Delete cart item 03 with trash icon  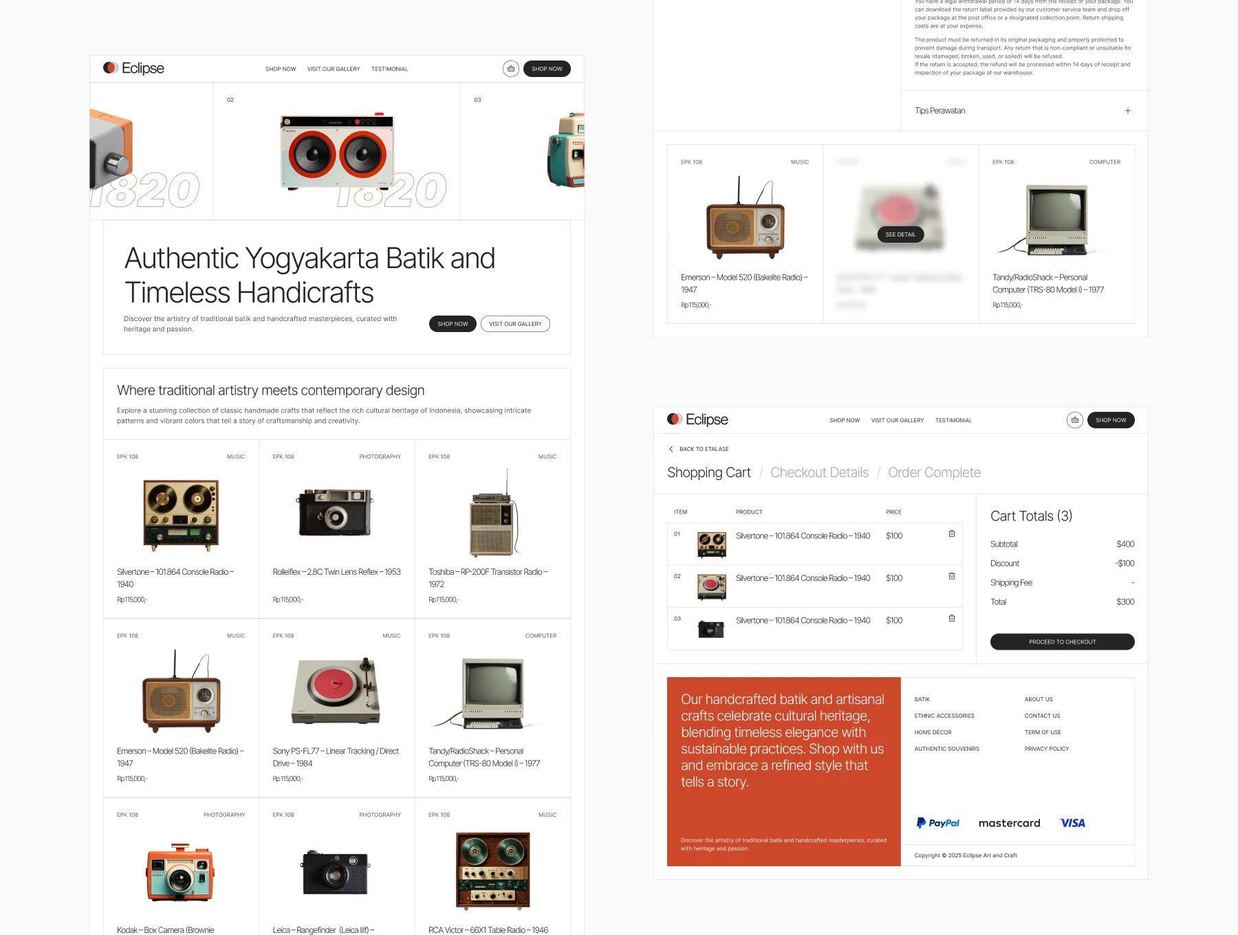coord(952,618)
